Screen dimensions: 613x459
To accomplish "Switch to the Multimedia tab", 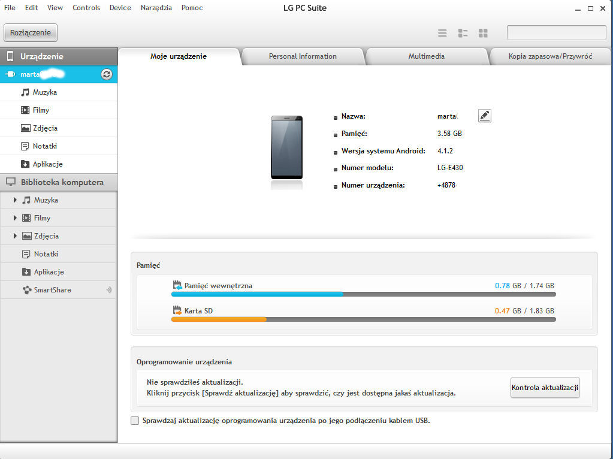I will [x=427, y=56].
